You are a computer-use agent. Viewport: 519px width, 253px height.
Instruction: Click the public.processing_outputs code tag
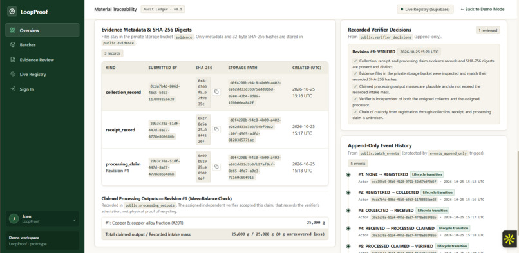point(151,205)
